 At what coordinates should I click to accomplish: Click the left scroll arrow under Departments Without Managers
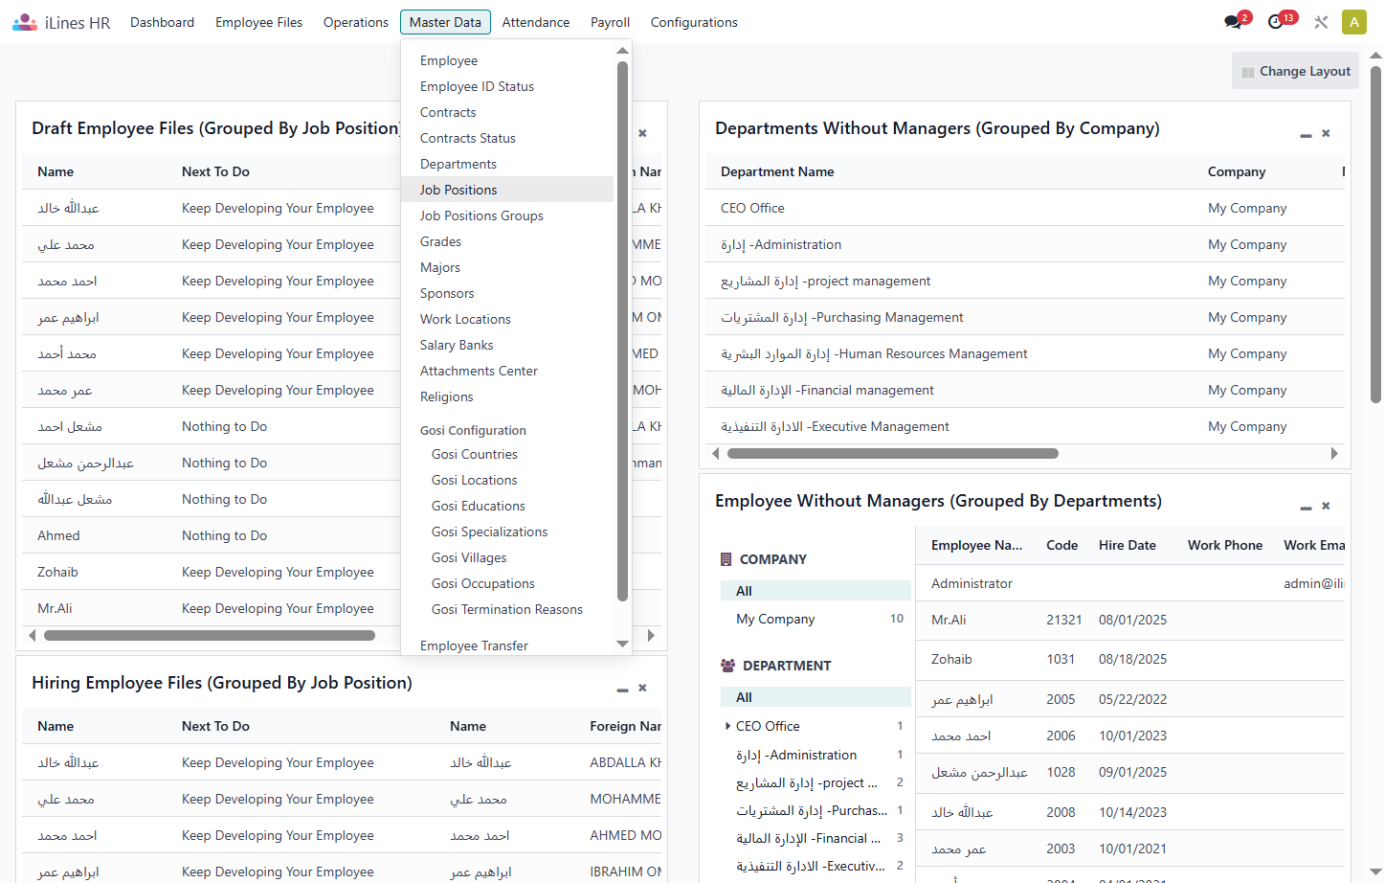[716, 454]
